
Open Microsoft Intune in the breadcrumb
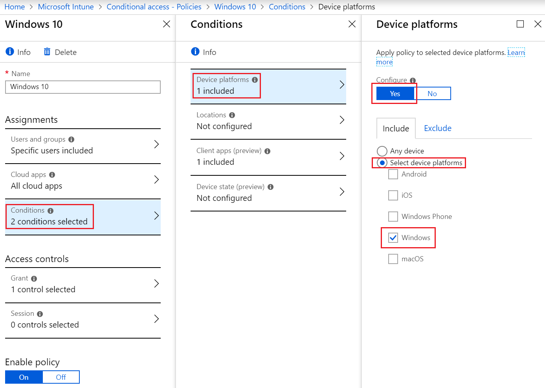point(66,7)
